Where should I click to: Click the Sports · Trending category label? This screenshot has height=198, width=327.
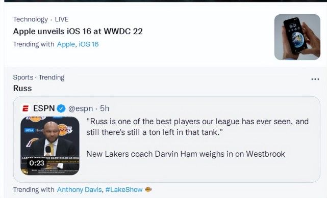[39, 77]
